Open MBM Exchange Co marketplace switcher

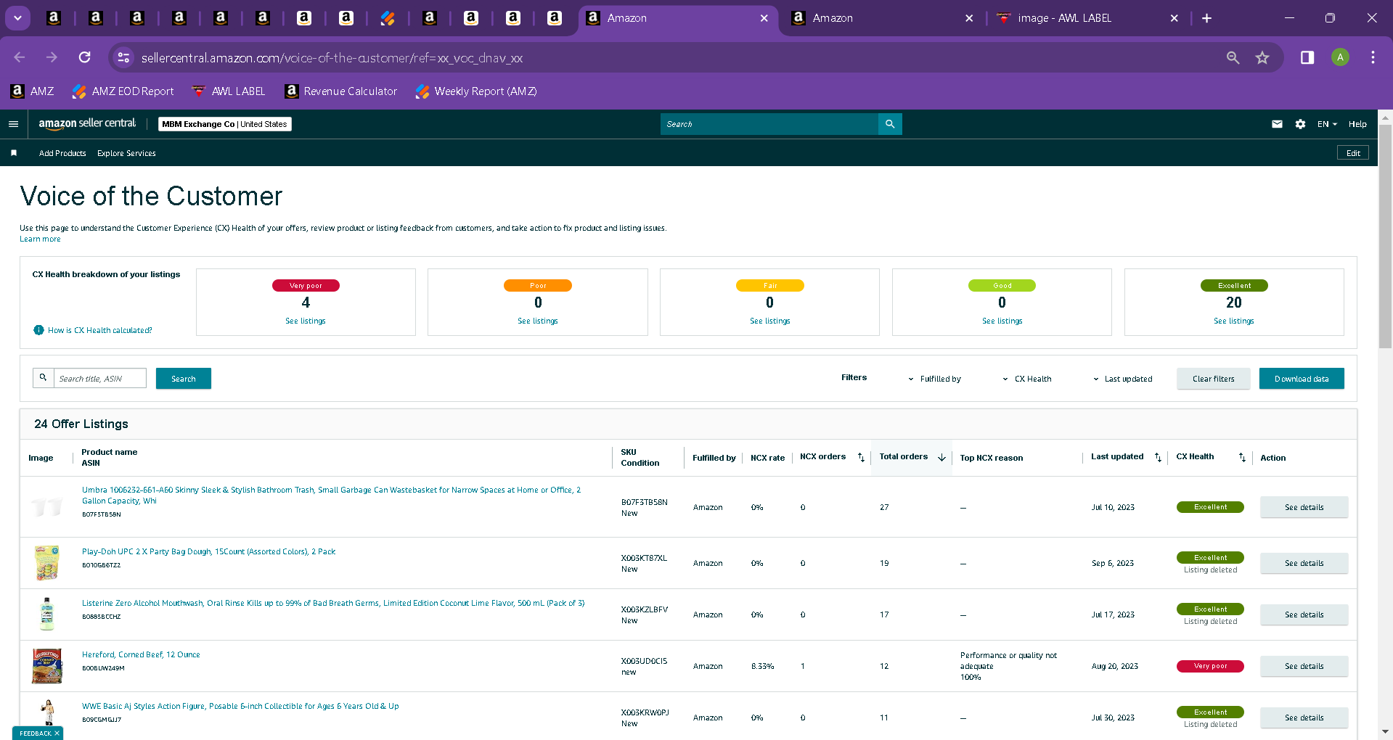[225, 124]
